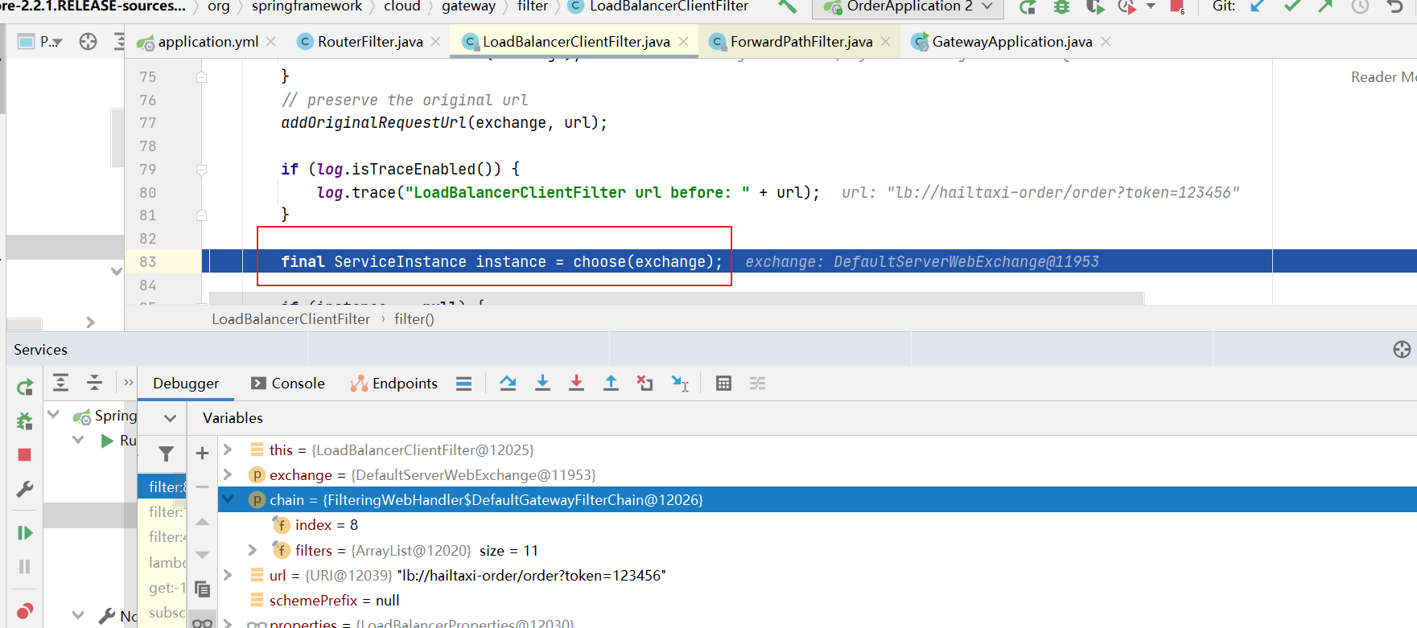Click the Rerun icon in top toolbar

tap(1028, 7)
